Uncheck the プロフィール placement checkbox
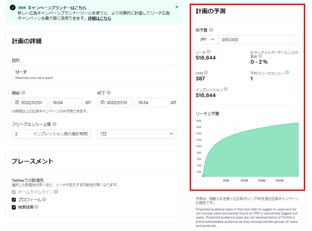 pyautogui.click(x=14, y=200)
